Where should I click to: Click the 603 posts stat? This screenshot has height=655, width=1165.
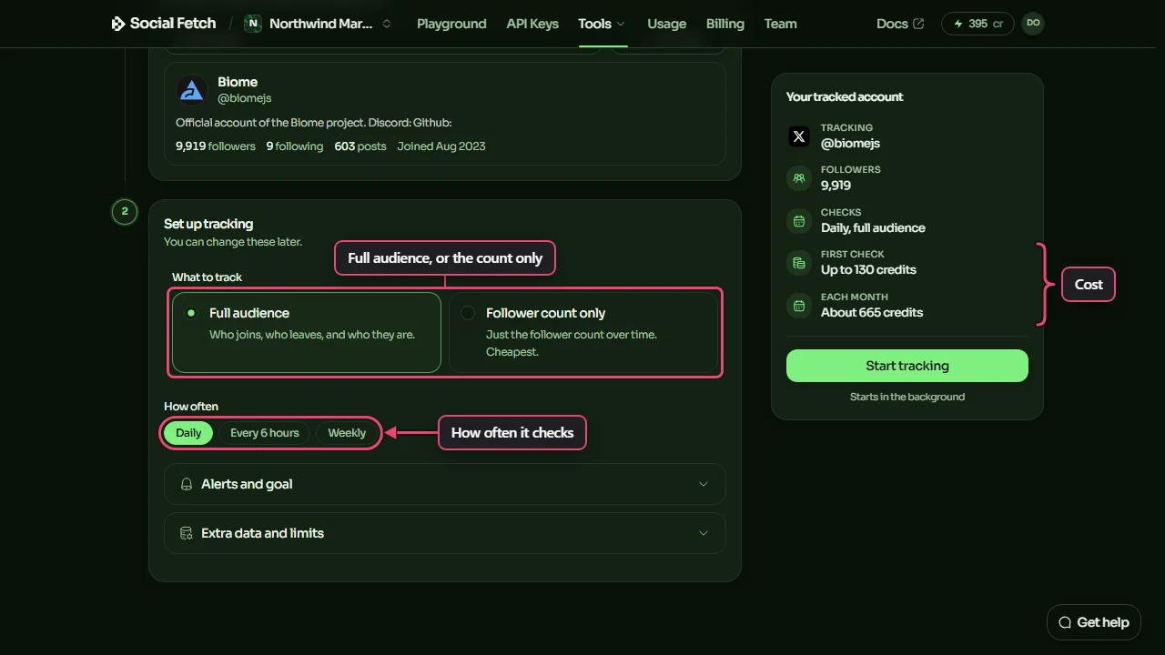(360, 146)
